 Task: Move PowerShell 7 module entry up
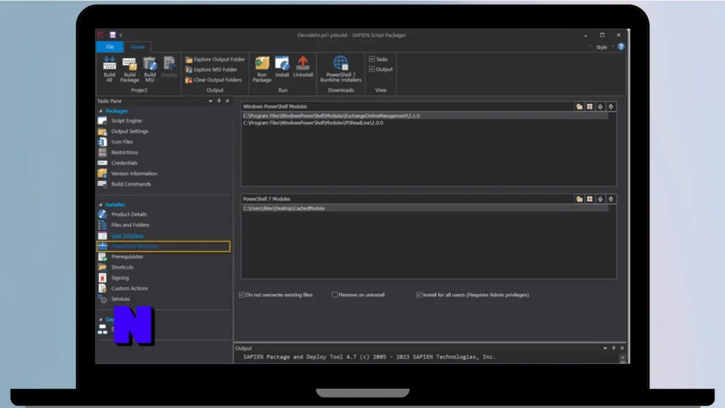pos(600,199)
